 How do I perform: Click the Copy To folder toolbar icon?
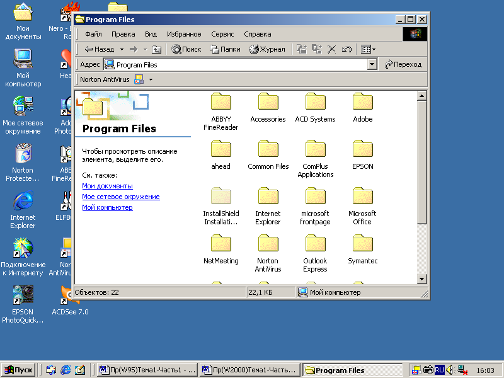pos(317,49)
